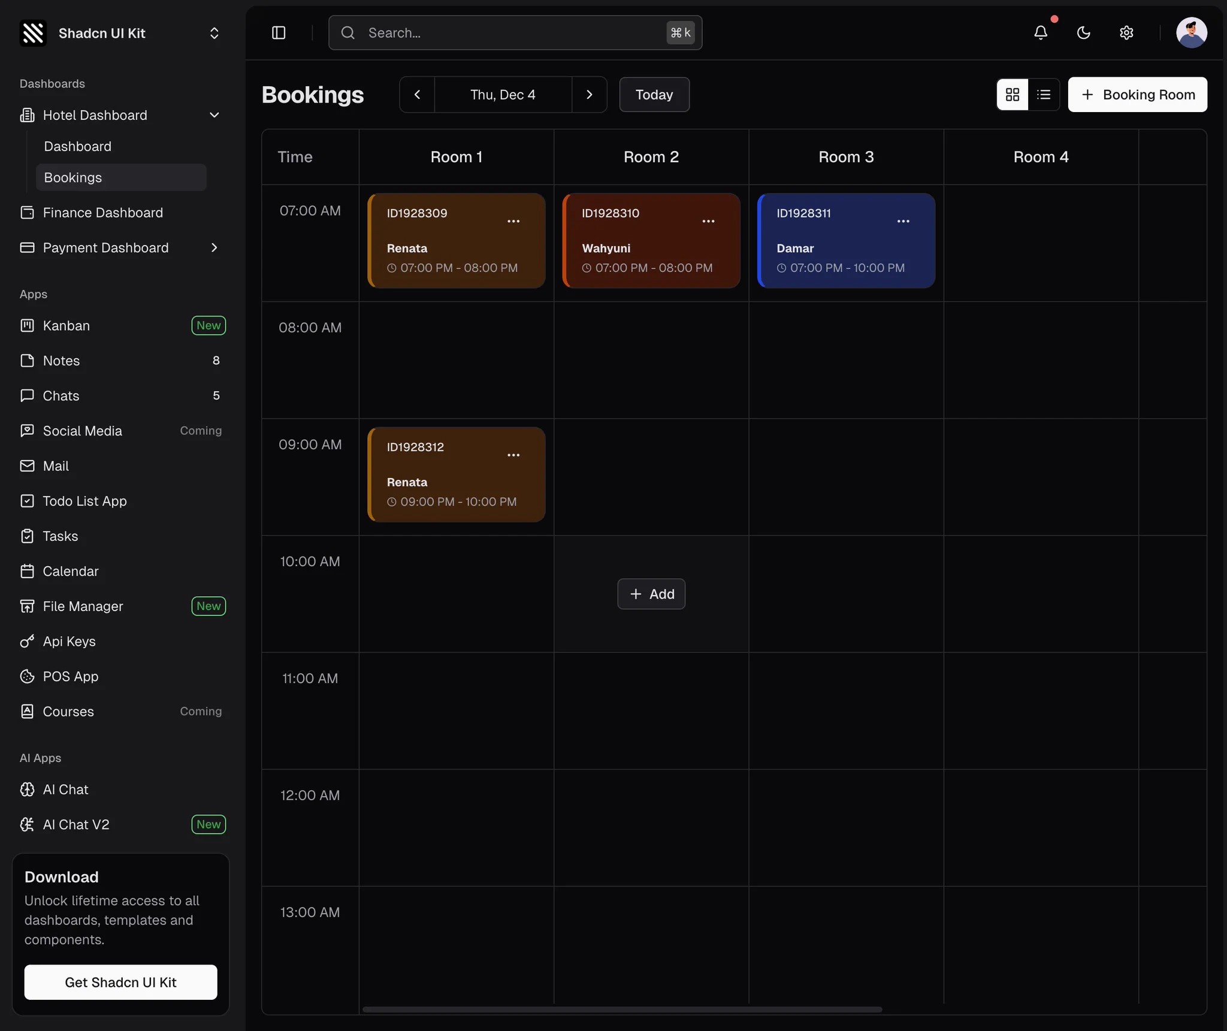Switch to list view layout

[1044, 95]
